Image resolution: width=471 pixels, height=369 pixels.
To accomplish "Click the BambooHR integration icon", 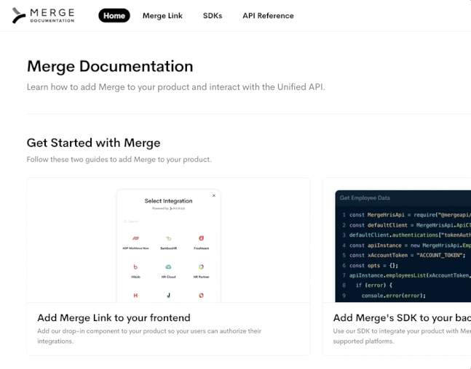I will point(168,238).
